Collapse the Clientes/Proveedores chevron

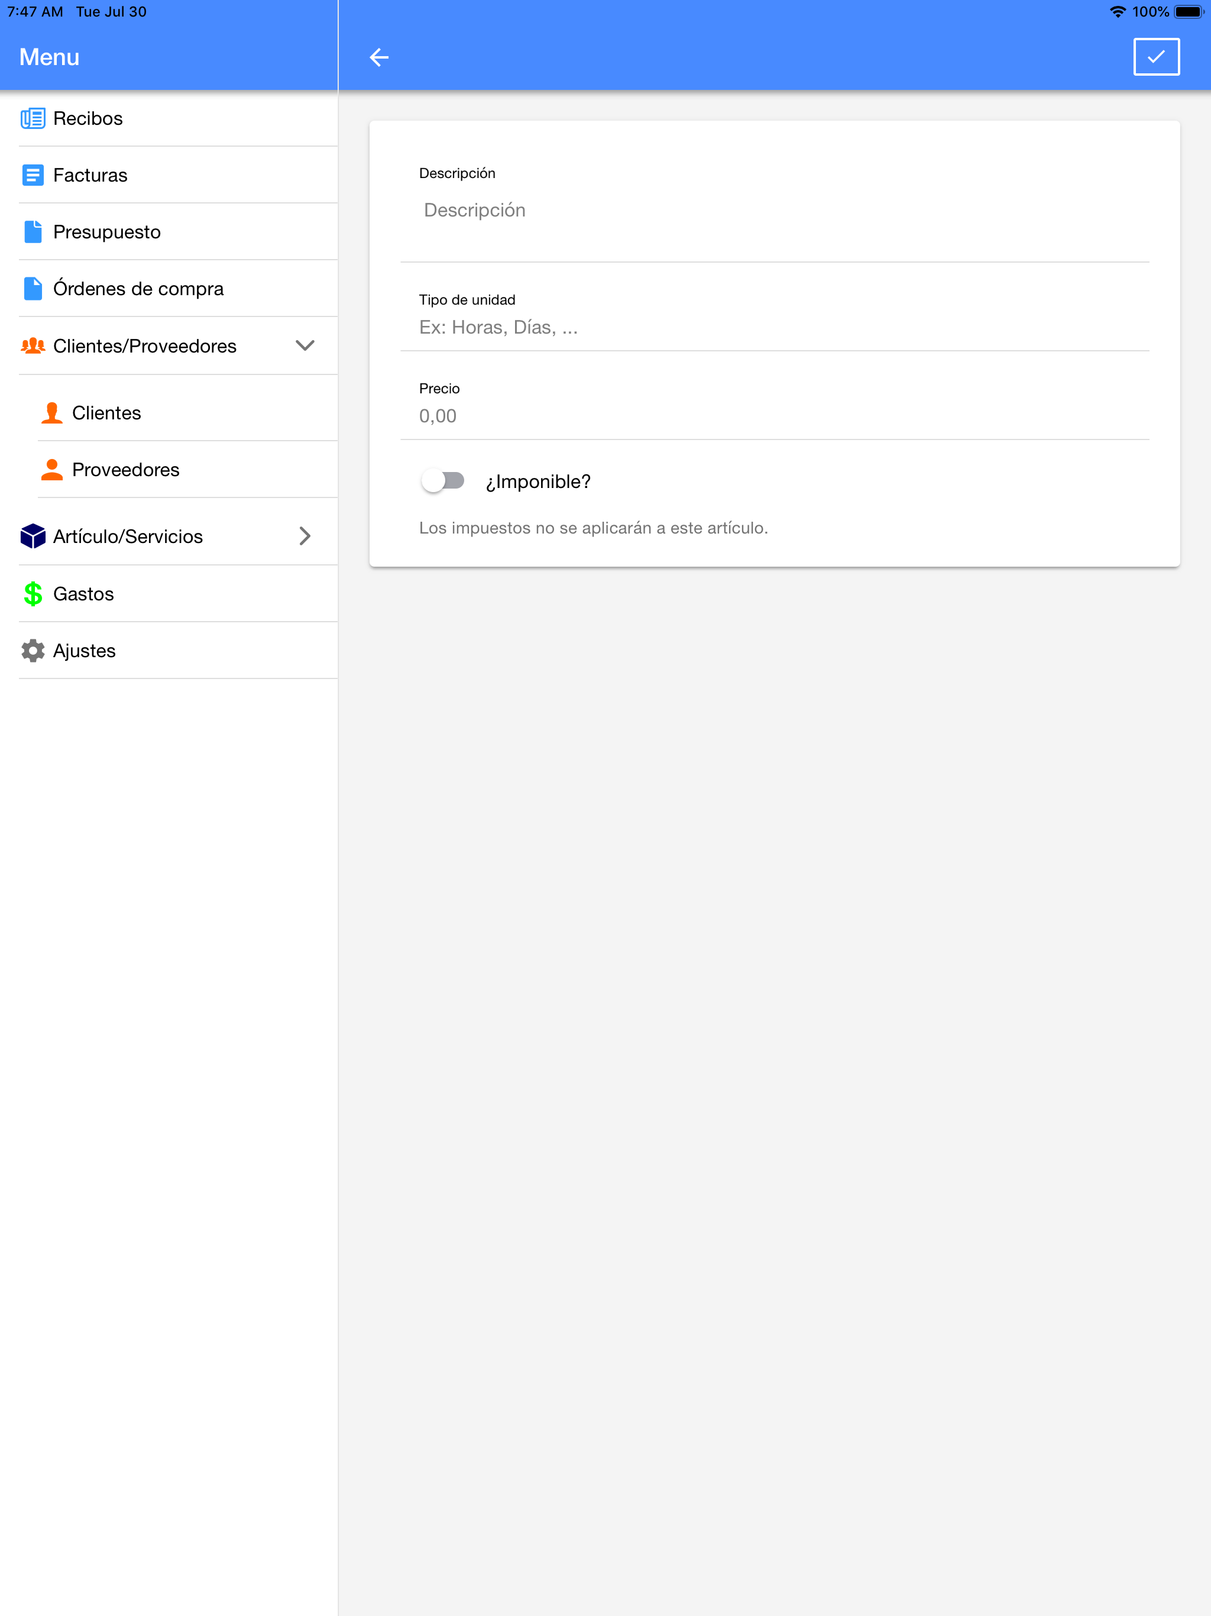click(305, 345)
